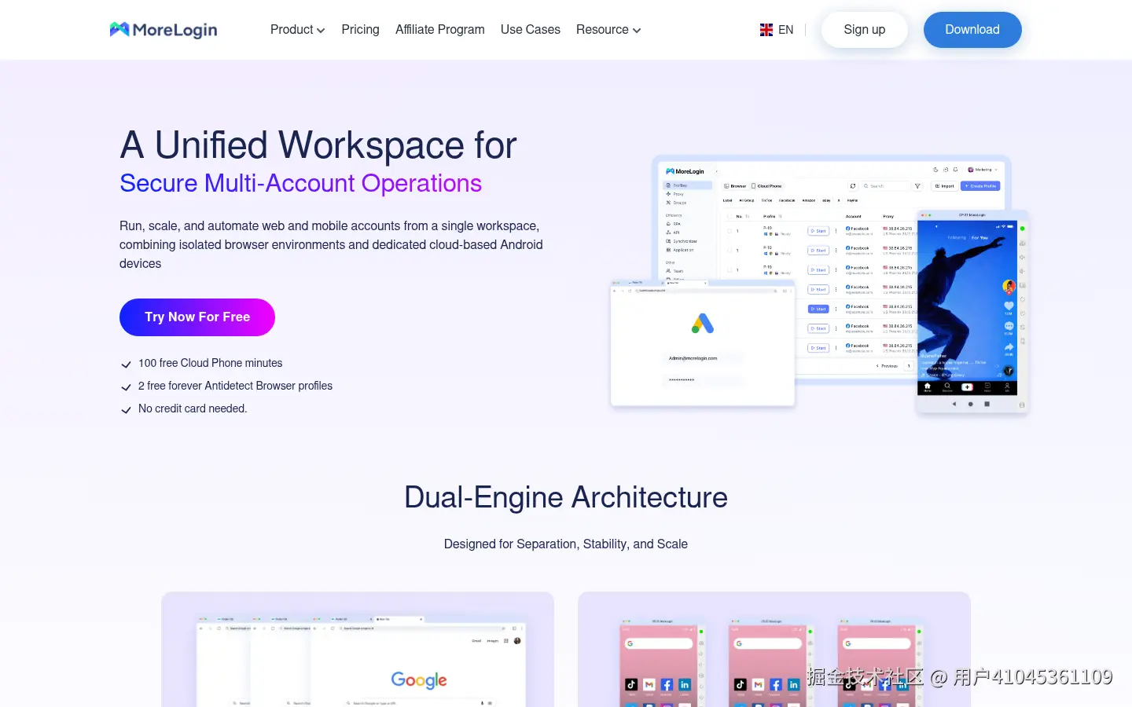
Task: Click the 'A Unified Workspace for' heading
Action: pyautogui.click(x=318, y=145)
